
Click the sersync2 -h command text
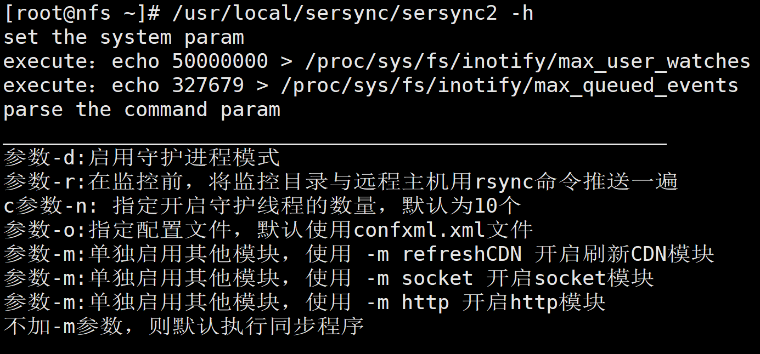point(352,13)
